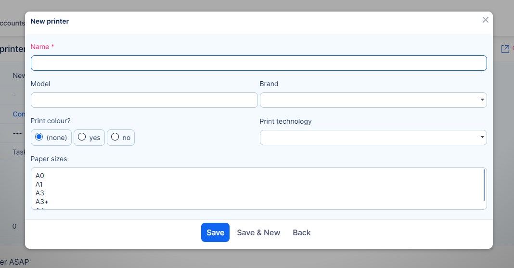Go Back from the printer form
This screenshot has height=268, width=514.
point(302,232)
